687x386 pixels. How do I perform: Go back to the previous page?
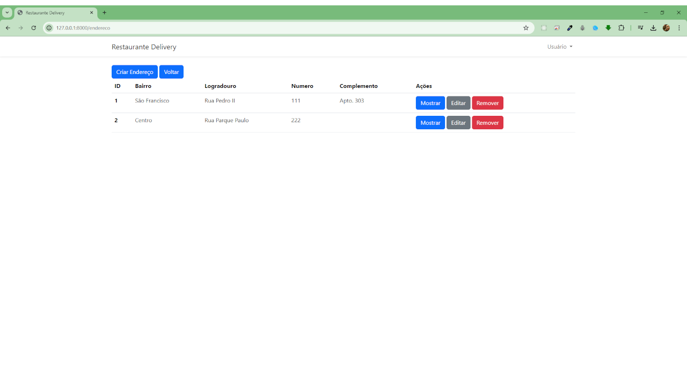click(8, 28)
